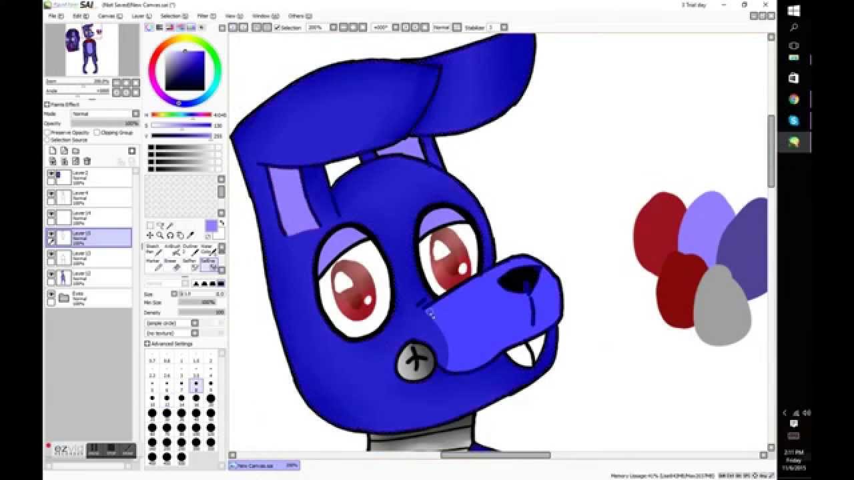Open the Windows Start menu
This screenshot has height=480, width=854.
794,11
